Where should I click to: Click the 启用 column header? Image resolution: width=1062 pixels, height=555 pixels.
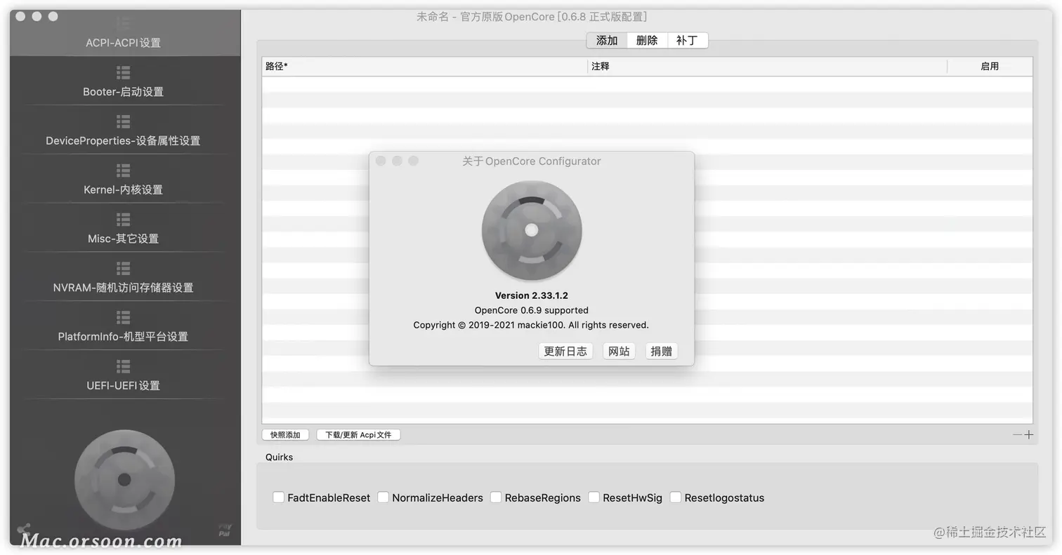pos(990,66)
